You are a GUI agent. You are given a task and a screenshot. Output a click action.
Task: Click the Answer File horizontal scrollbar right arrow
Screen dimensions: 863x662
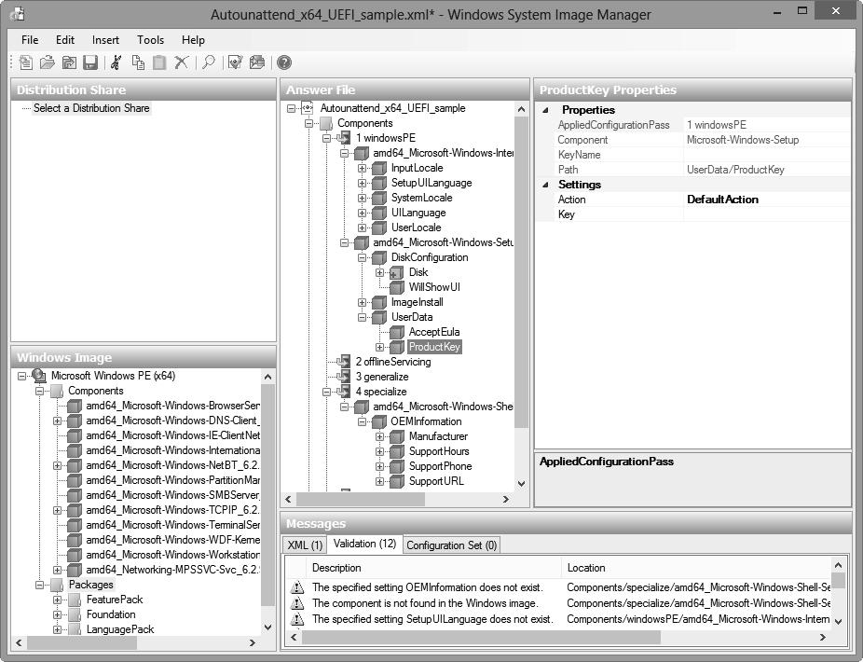tap(506, 499)
